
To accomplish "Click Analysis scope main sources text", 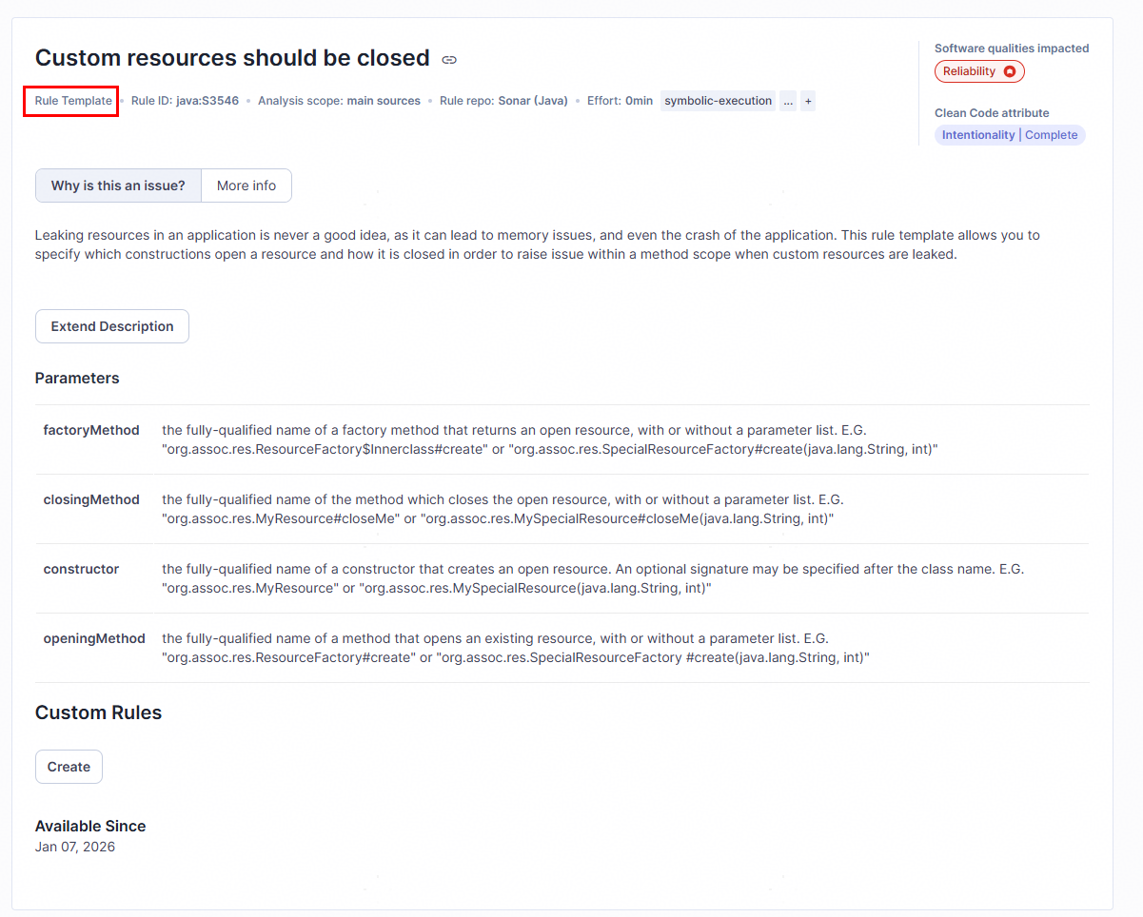I will pos(339,101).
